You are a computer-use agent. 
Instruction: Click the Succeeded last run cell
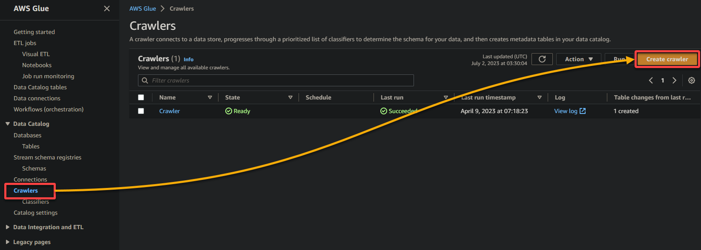point(399,111)
